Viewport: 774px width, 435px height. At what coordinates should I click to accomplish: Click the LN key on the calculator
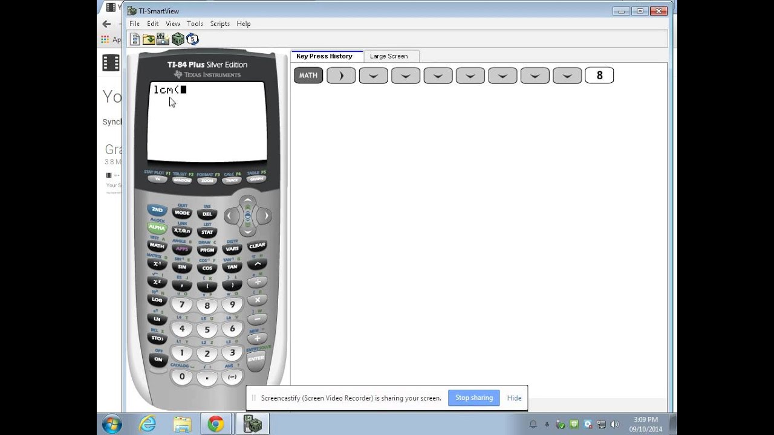click(157, 319)
